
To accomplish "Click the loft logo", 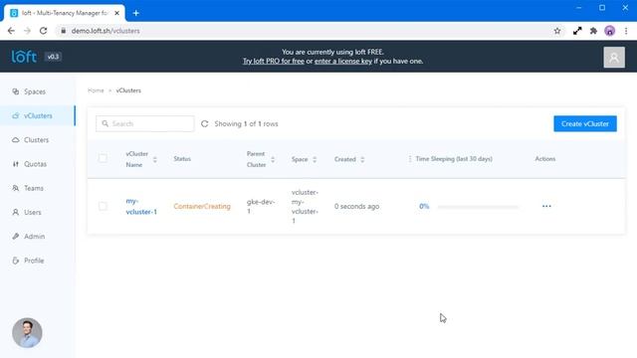I will (x=24, y=57).
